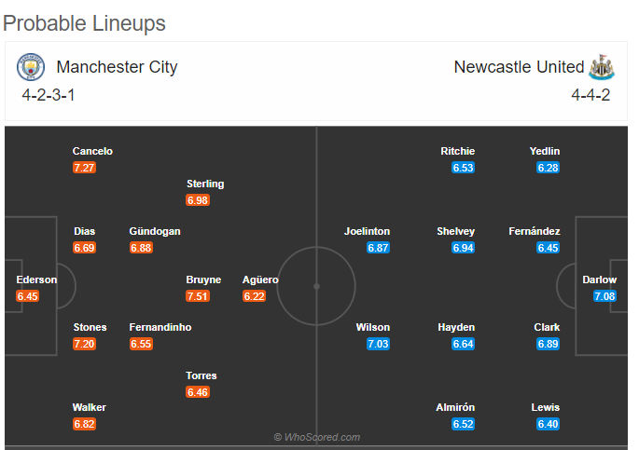This screenshot has height=450, width=639.
Task: Select Cancelo's 7.27 rating badge
Action: [x=84, y=168]
